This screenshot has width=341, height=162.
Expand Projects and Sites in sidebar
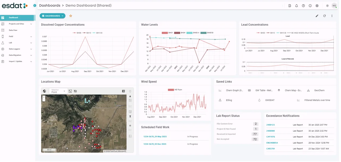[x=18, y=24]
